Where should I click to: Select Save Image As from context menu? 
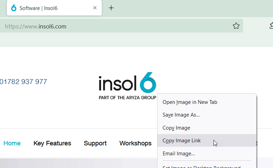point(181,115)
